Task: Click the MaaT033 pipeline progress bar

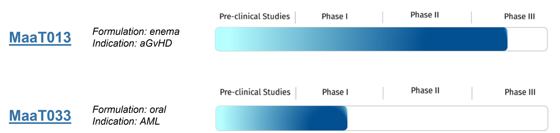Action: coord(381,118)
